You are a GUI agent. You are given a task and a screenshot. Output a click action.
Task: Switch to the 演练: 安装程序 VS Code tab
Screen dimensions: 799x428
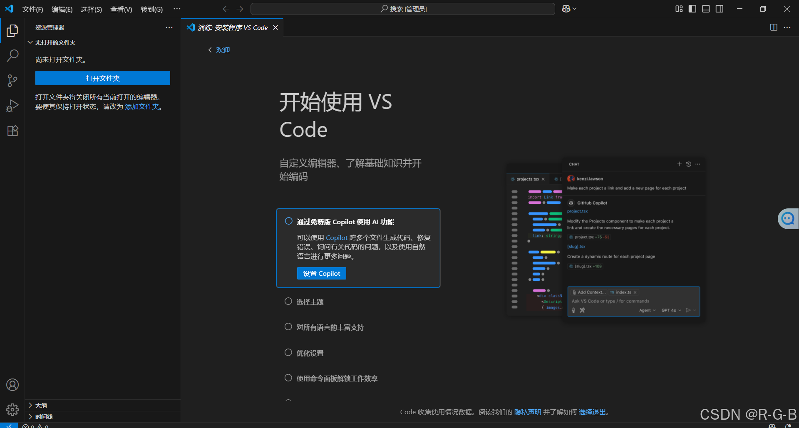(x=232, y=27)
